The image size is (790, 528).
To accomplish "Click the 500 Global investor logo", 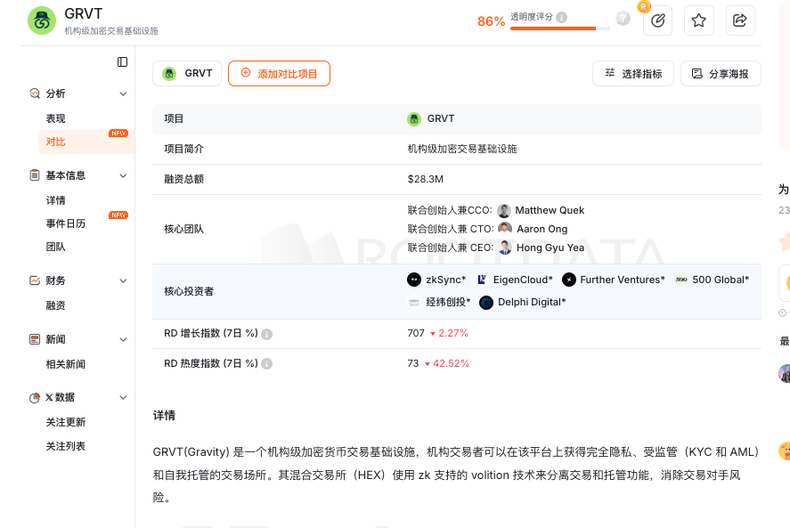I will [681, 280].
